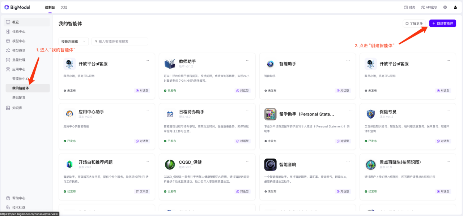Switch to the 文档 tab
This screenshot has height=216, width=463.
click(x=64, y=7)
